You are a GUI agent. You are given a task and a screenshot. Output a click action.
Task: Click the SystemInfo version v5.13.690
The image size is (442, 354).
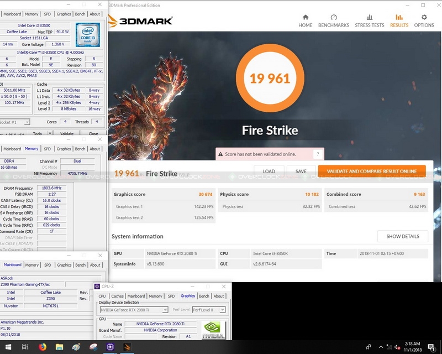[x=155, y=264]
